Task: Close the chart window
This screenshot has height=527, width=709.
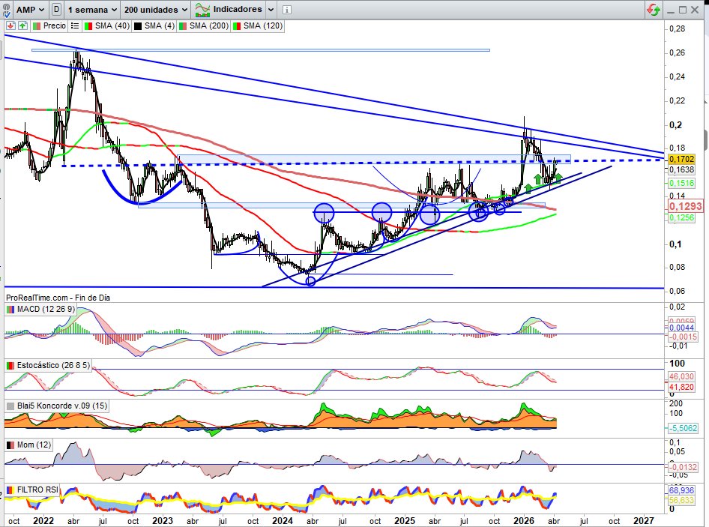Action: click(x=695, y=10)
